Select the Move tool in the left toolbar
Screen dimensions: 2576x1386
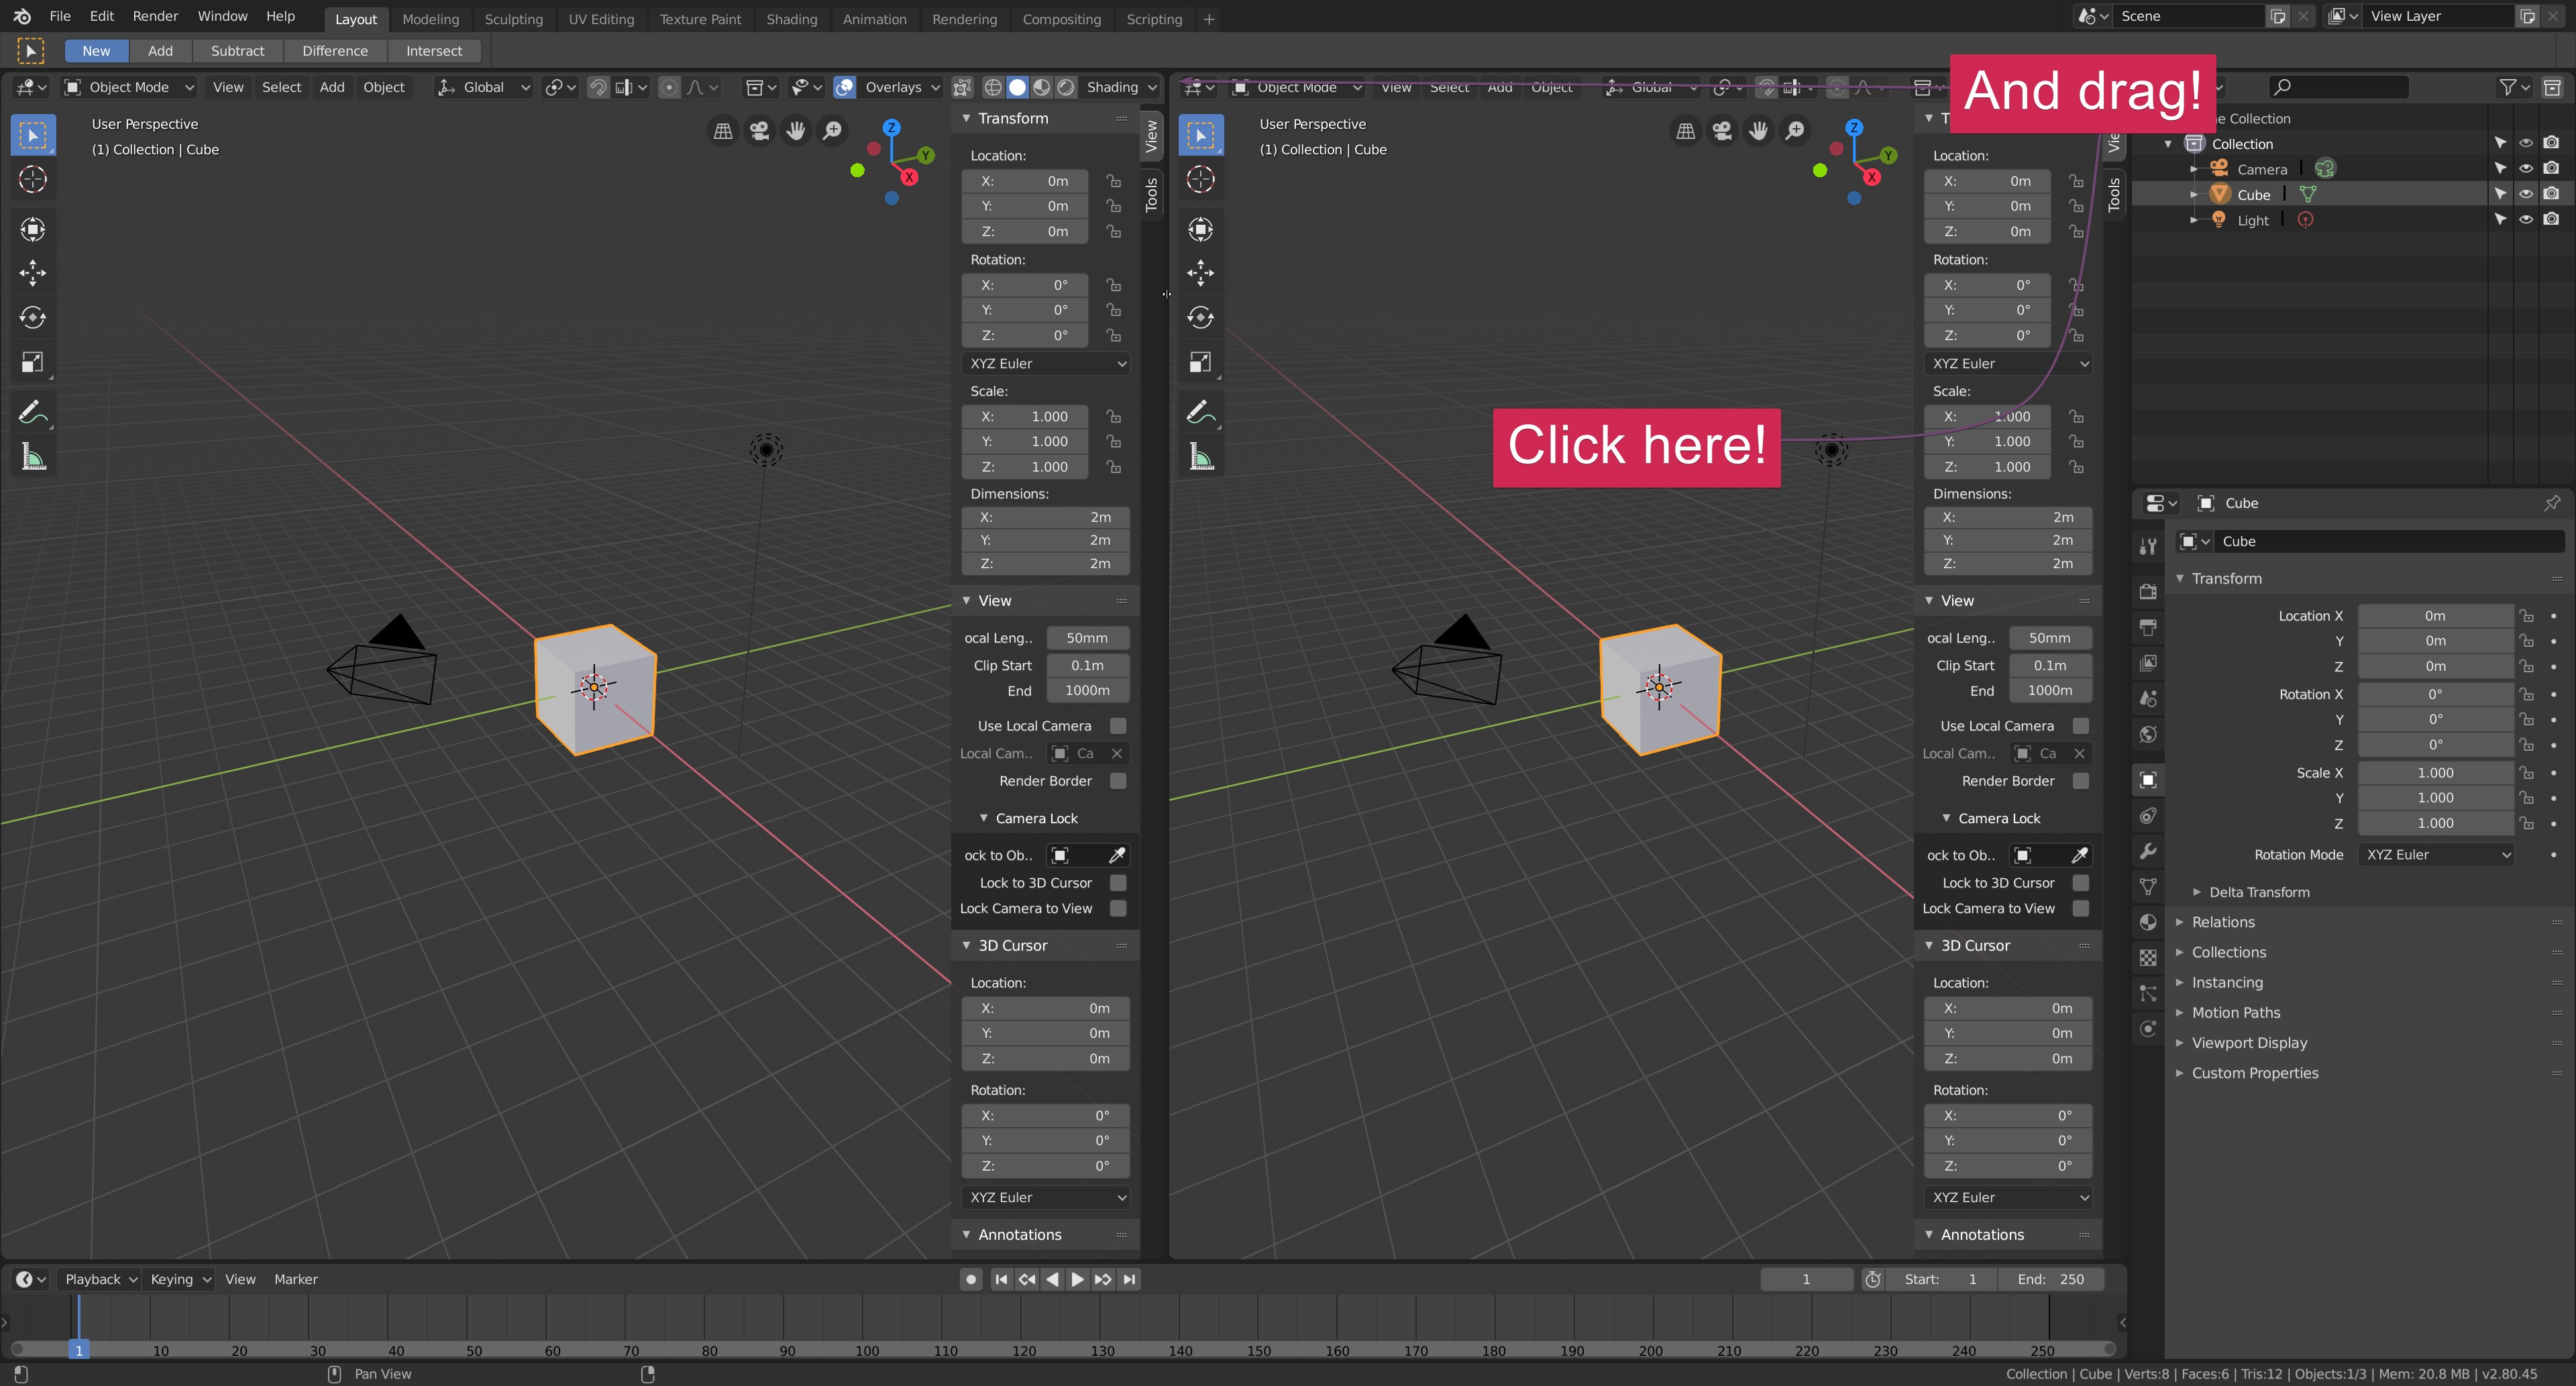click(33, 273)
